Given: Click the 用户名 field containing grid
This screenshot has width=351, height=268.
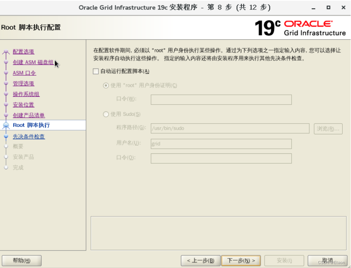Looking at the screenshot, I should coord(221,144).
